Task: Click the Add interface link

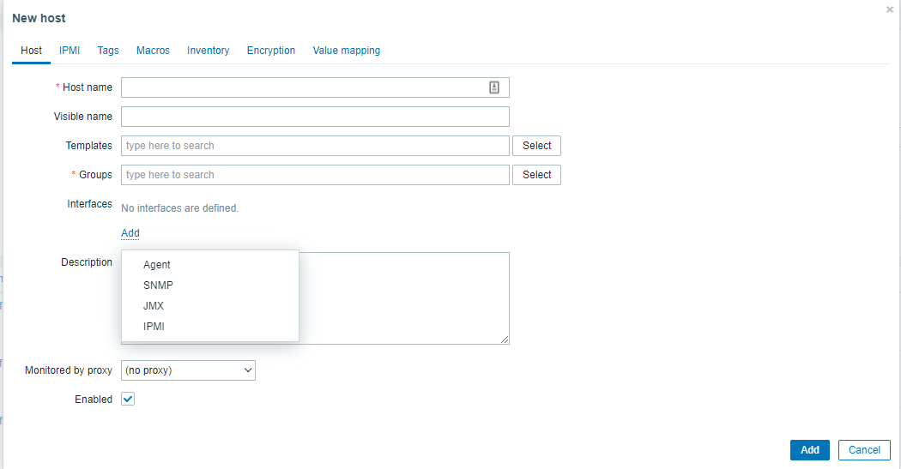Action: (130, 233)
